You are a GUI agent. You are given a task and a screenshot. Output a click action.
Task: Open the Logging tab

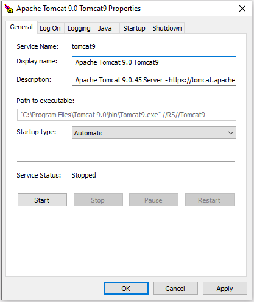tap(79, 28)
